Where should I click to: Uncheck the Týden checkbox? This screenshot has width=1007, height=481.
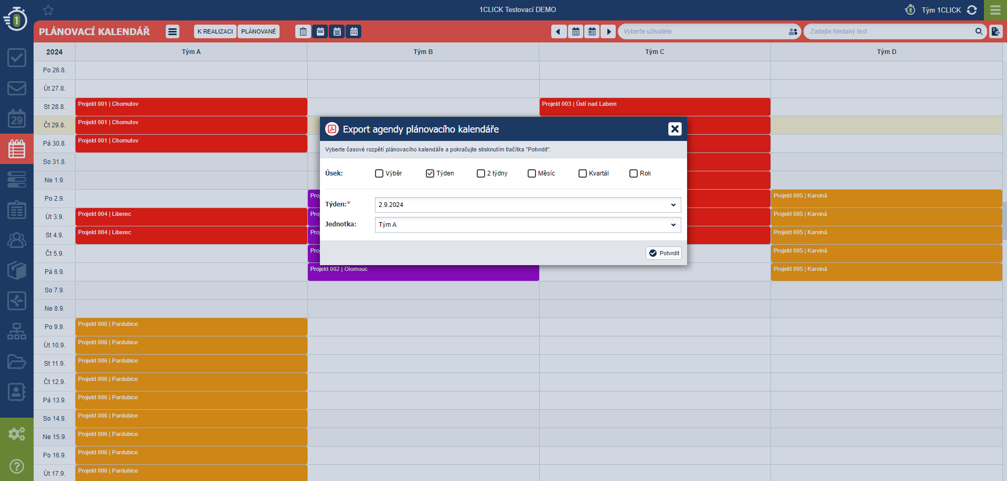pyautogui.click(x=430, y=173)
